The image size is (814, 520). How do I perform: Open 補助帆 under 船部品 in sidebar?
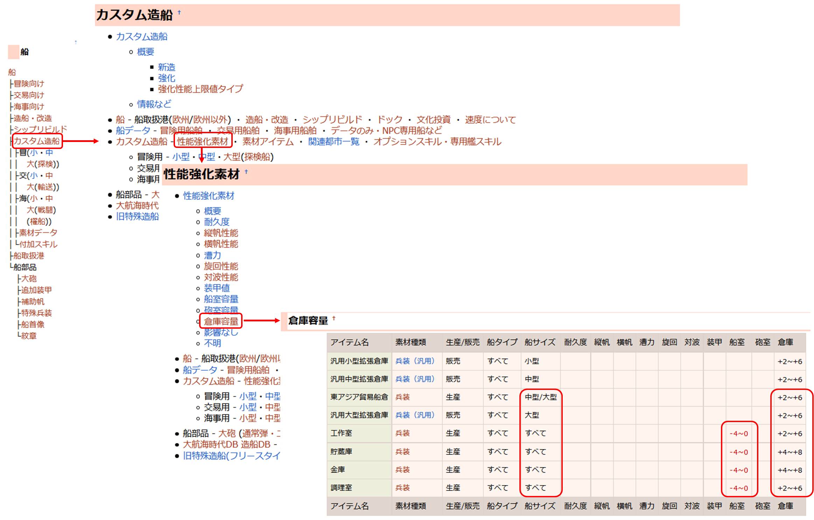(33, 301)
